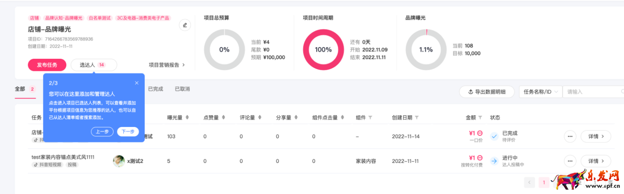Image resolution: width=624 pixels, height=194 pixels.
Task: Filter the 金额 column
Action: pos(480,118)
